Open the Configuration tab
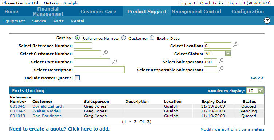This screenshot has height=140, width=274. click(x=247, y=12)
